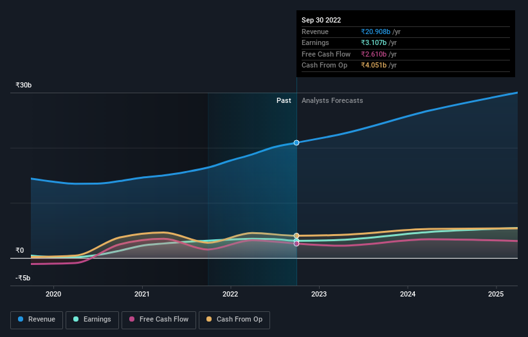Click the 2025 x-axis label
The height and width of the screenshot is (337, 528).
(496, 295)
